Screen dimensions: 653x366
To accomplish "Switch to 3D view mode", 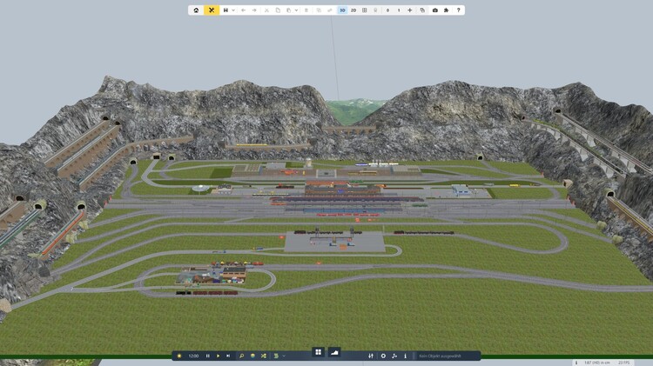I will [342, 10].
